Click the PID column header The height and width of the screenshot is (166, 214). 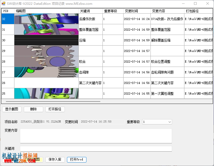tap(8, 11)
